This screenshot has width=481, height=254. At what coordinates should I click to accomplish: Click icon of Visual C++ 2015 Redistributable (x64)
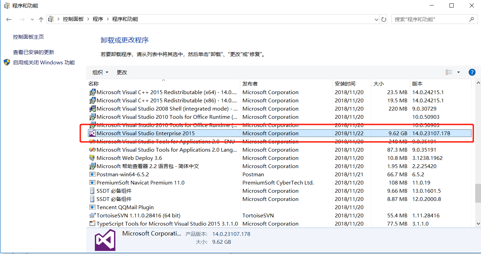coord(92,92)
